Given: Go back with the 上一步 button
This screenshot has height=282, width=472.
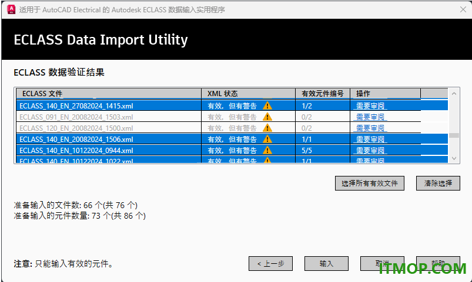Looking at the screenshot, I should [270, 264].
